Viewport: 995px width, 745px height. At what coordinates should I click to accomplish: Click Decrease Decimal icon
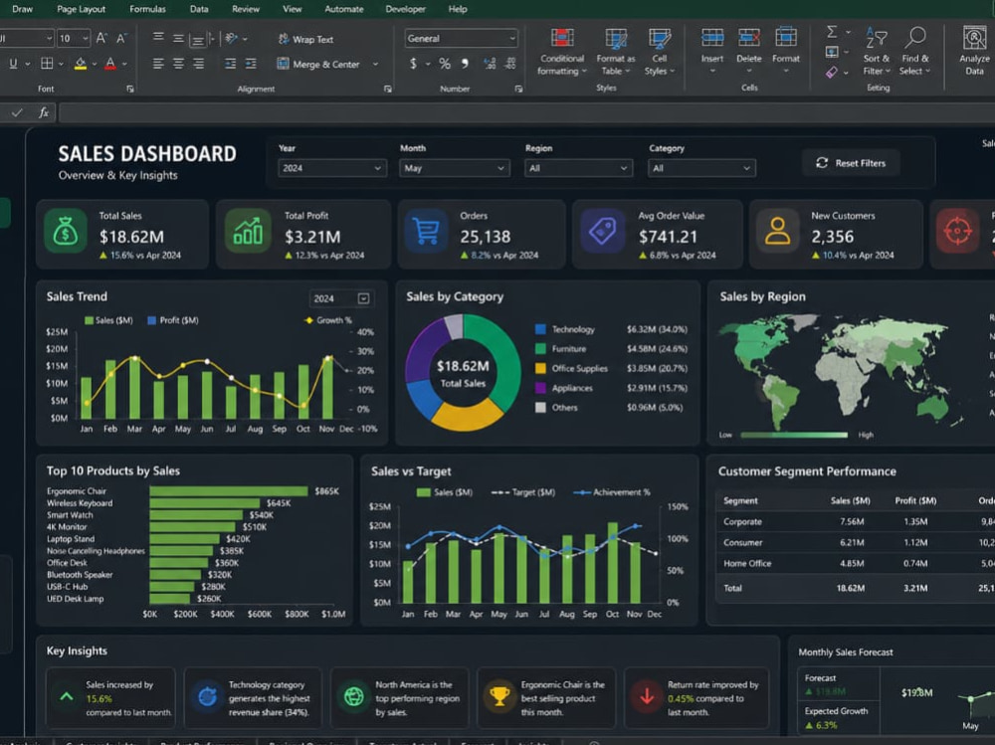(510, 64)
